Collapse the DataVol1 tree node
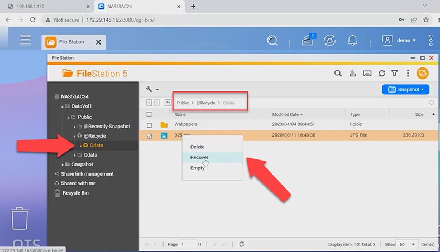The image size is (440, 252). (63, 106)
